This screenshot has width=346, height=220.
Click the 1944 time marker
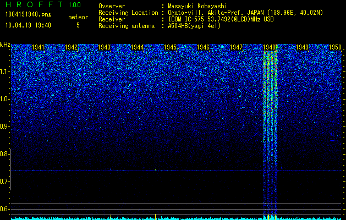pyautogui.click(x=138, y=47)
